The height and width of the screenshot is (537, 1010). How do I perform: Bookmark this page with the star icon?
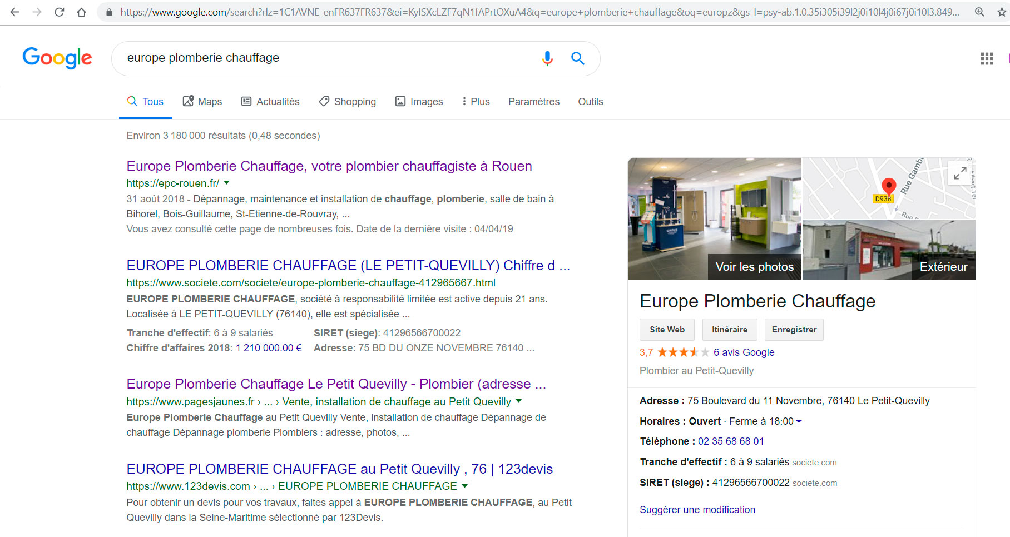[1002, 12]
